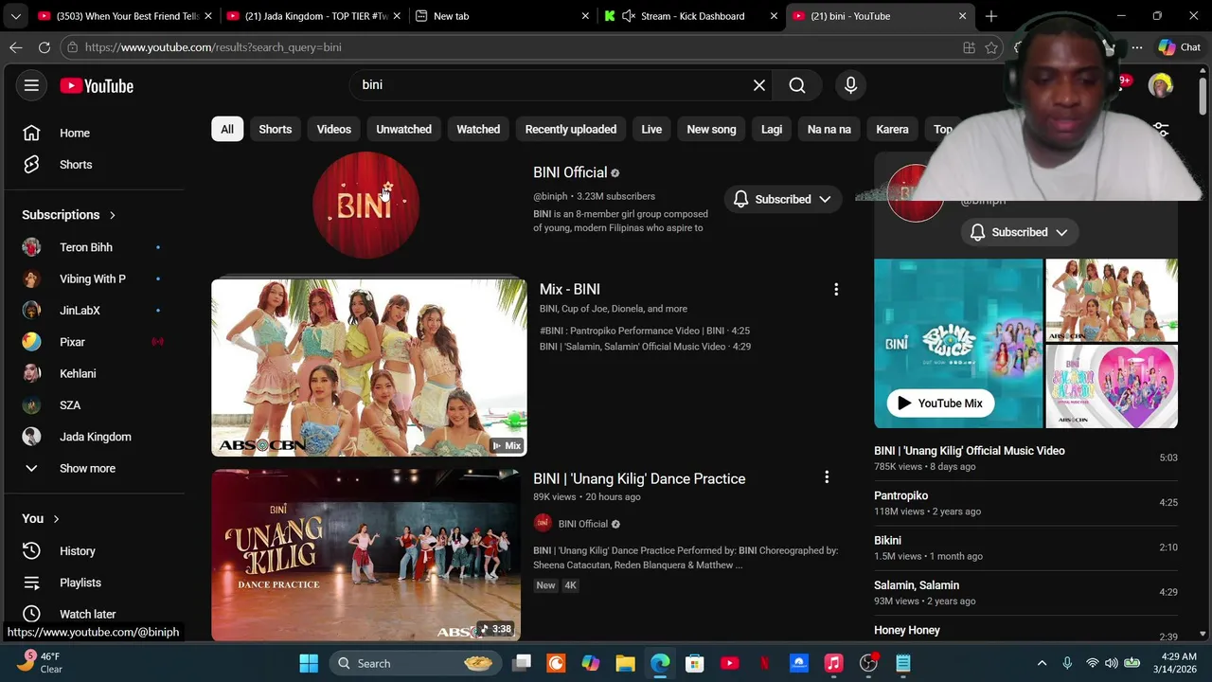Image resolution: width=1212 pixels, height=682 pixels.
Task: Start voice search with microphone
Action: point(850,85)
